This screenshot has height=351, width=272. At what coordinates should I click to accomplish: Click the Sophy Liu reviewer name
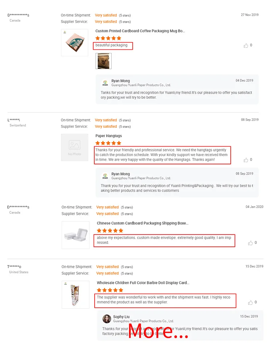121,317
